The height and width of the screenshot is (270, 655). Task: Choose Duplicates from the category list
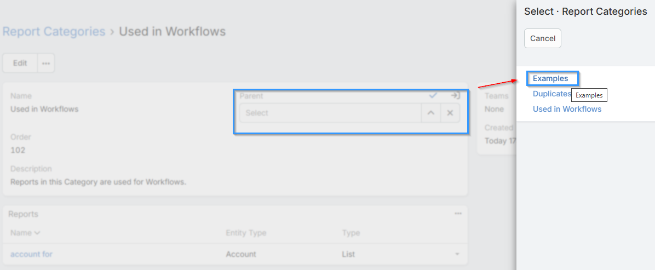[x=552, y=94]
